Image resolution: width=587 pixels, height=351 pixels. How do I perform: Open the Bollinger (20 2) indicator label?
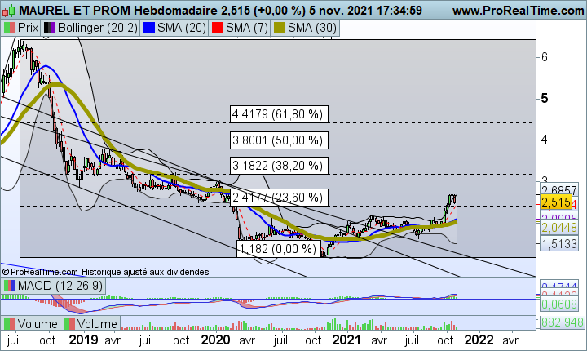[91, 28]
